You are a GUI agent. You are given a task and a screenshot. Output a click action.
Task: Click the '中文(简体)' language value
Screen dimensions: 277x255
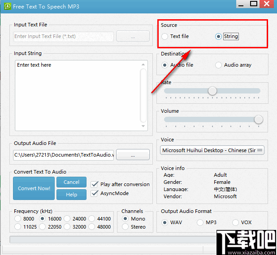coord(225,189)
